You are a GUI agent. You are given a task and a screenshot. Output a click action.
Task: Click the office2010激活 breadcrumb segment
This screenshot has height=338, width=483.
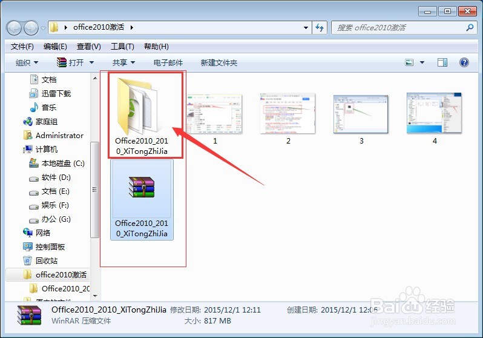(99, 27)
